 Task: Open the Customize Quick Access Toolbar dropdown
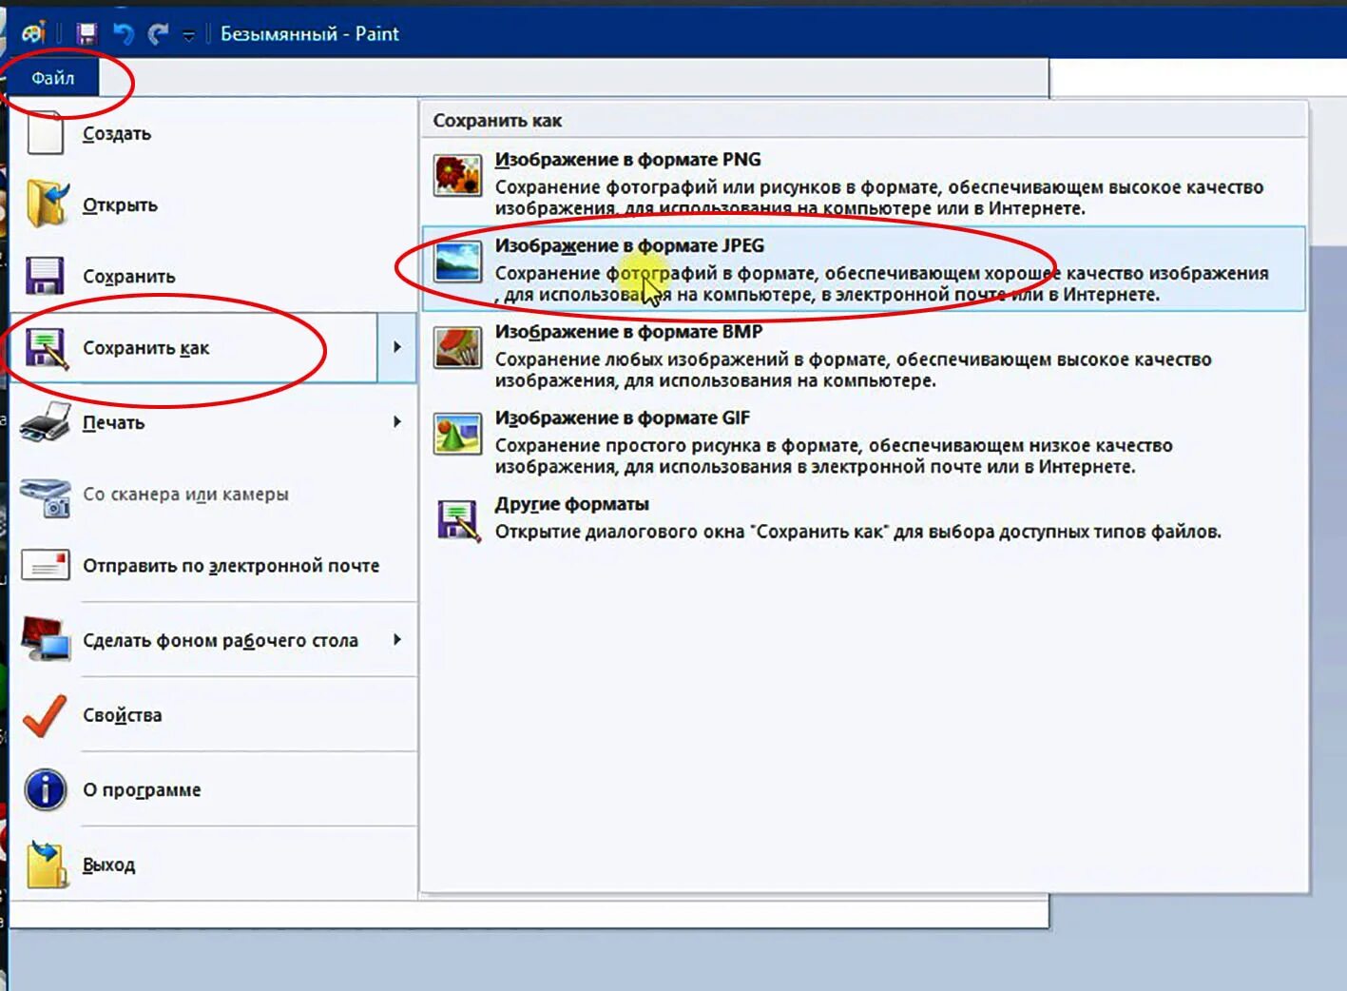pos(188,35)
